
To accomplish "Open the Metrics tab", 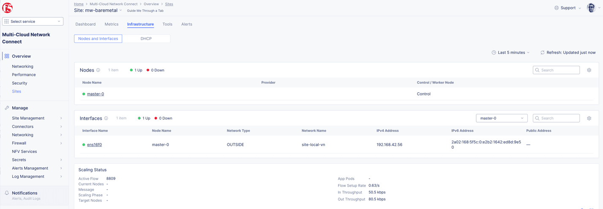I will pyautogui.click(x=112, y=24).
